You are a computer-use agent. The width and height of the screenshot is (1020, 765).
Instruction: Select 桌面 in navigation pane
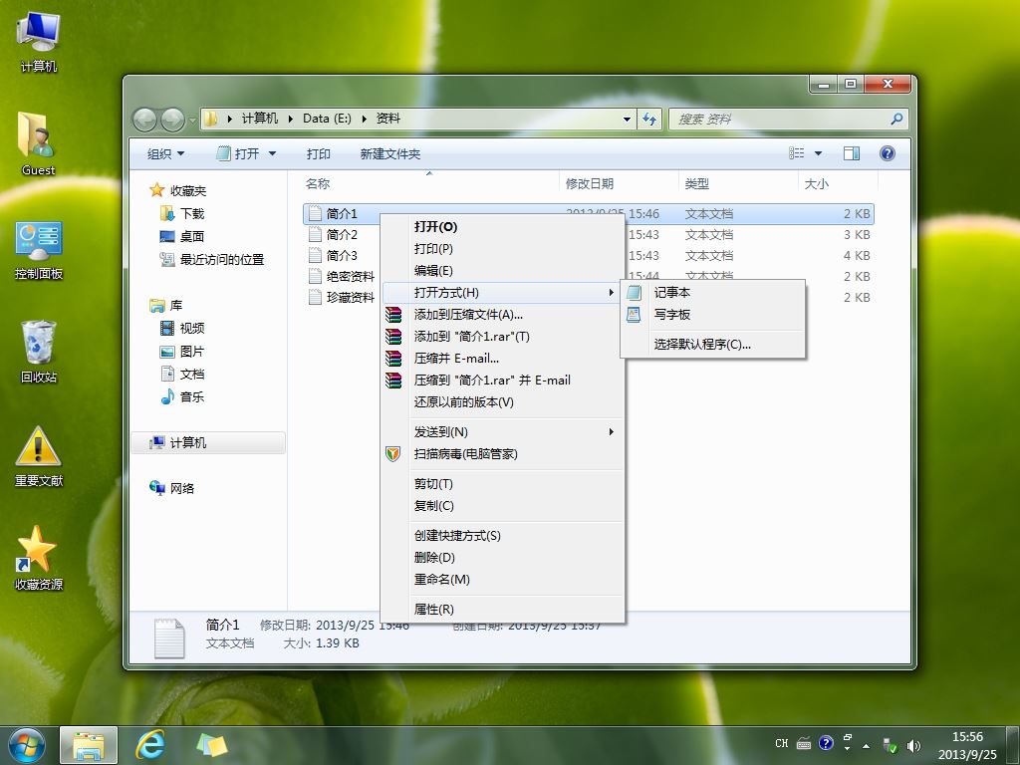coord(182,236)
